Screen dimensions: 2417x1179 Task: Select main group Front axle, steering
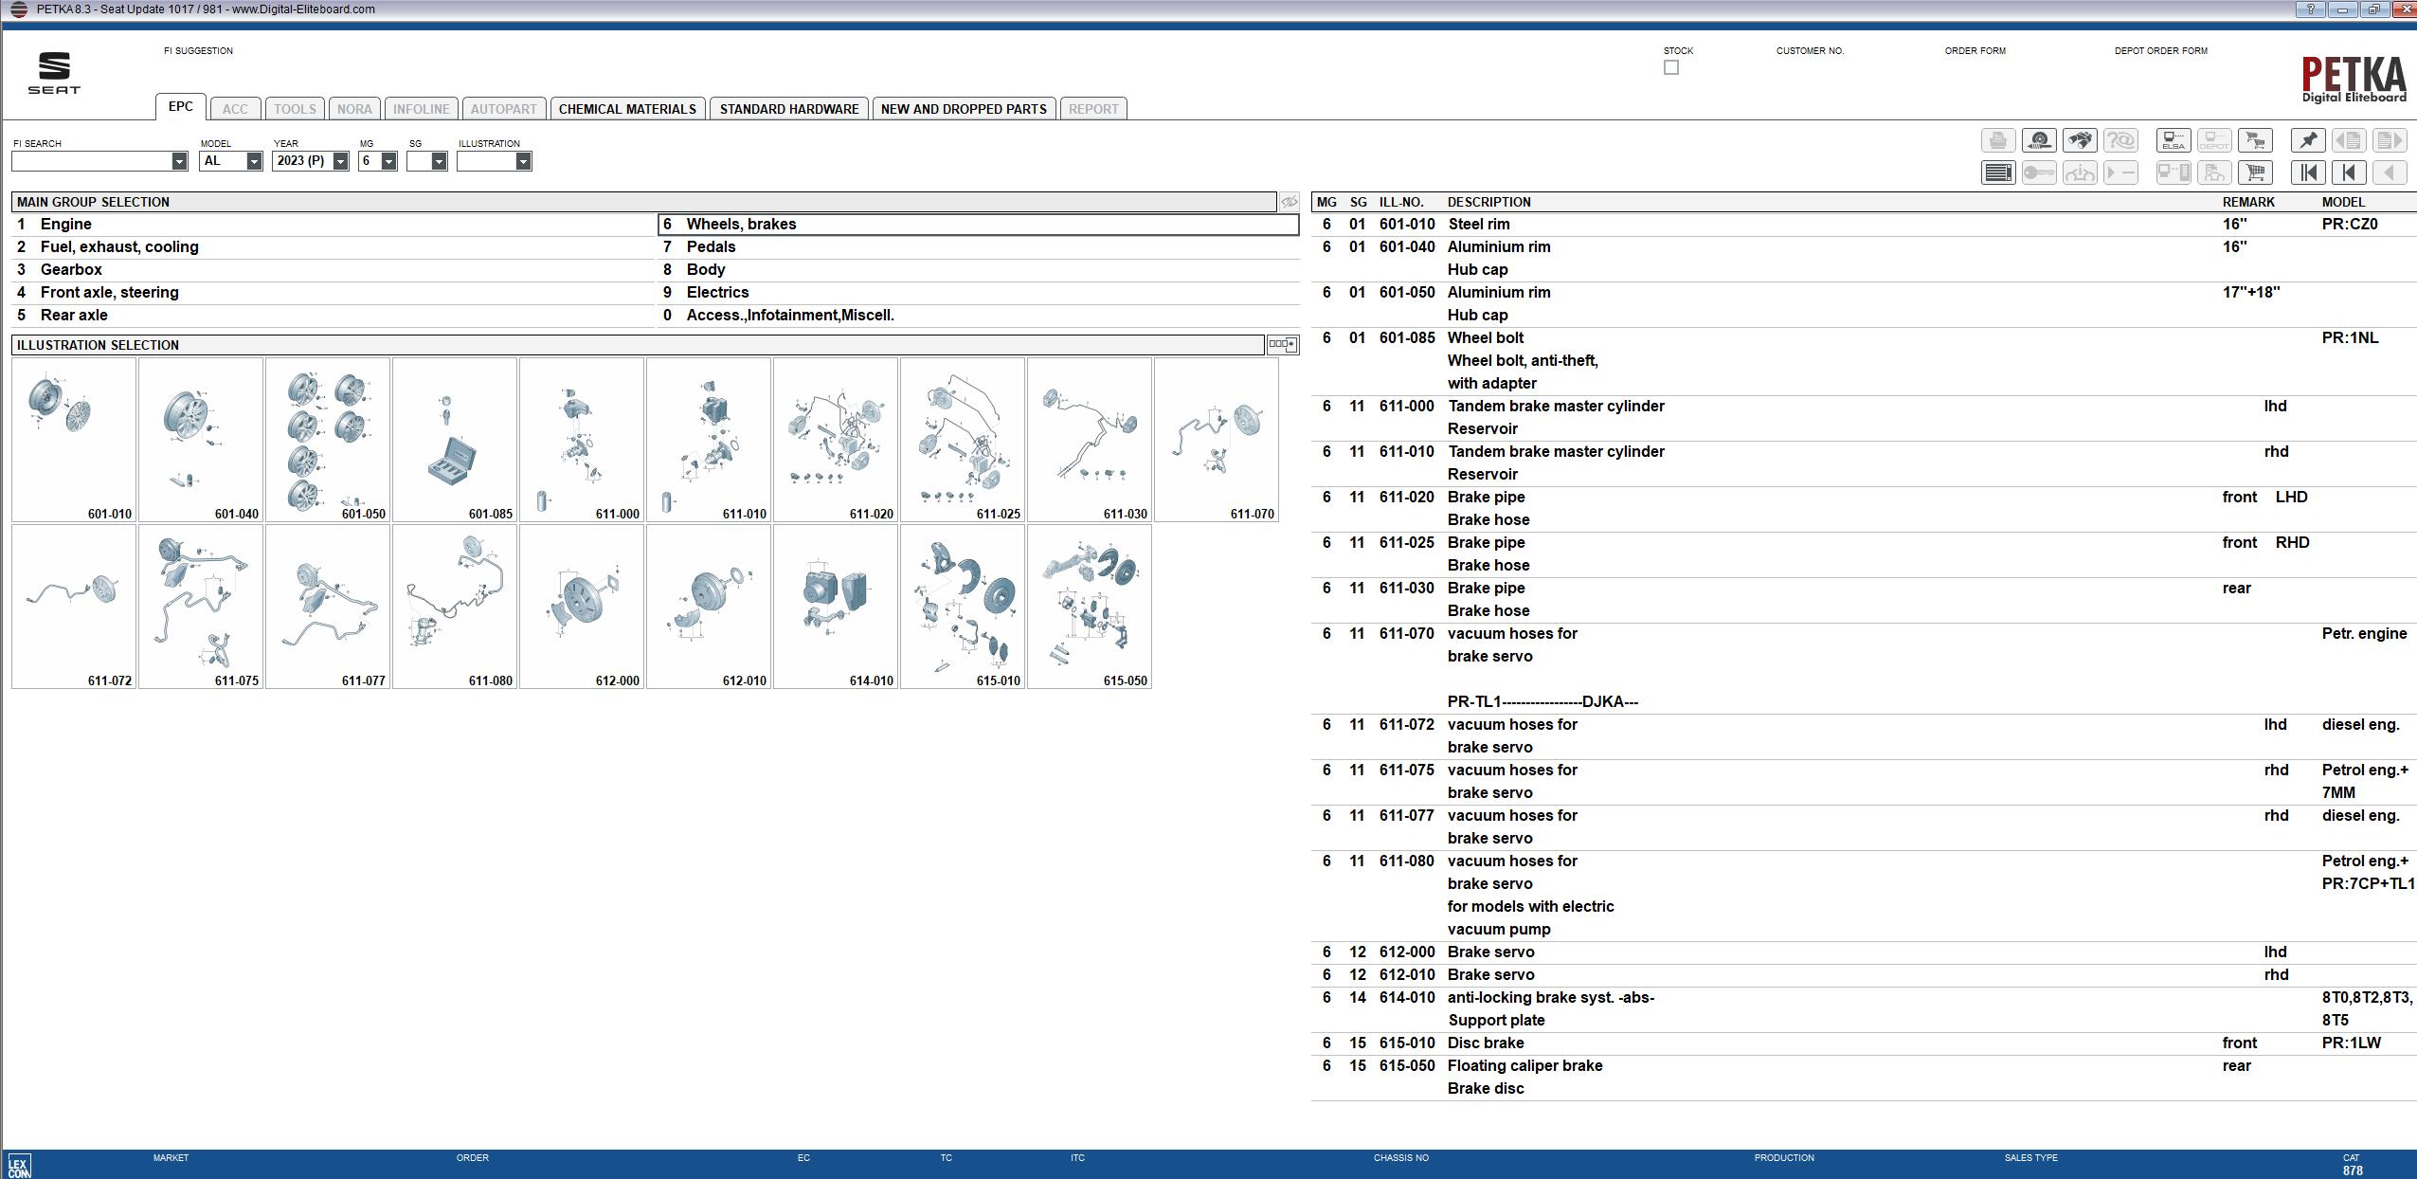pyautogui.click(x=109, y=292)
